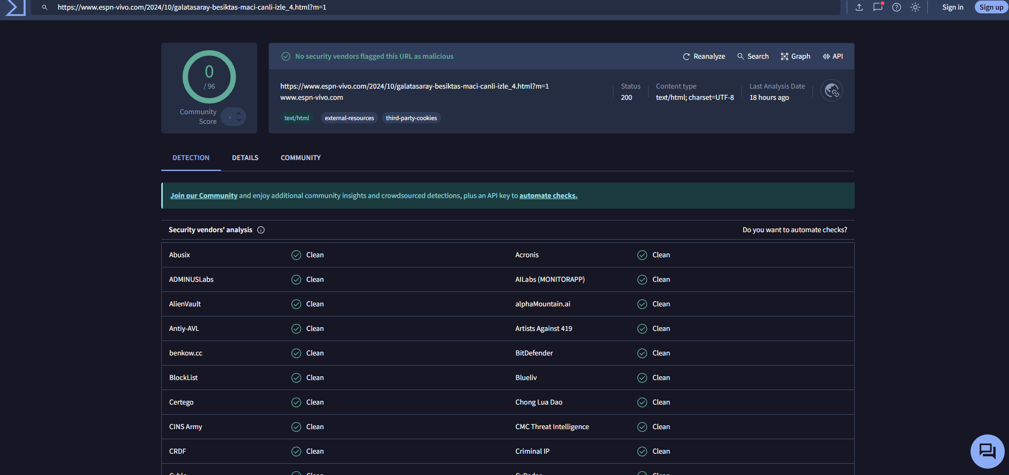Click the automate checks link in banner
Image resolution: width=1009 pixels, height=475 pixels.
click(548, 196)
